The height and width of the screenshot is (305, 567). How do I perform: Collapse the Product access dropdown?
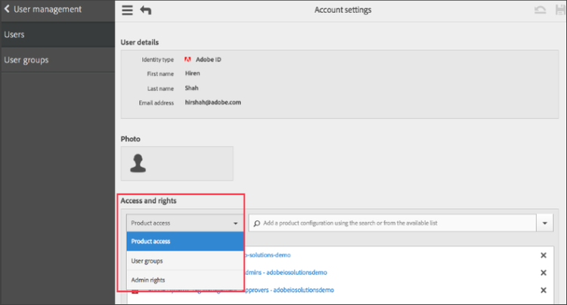[x=184, y=223]
